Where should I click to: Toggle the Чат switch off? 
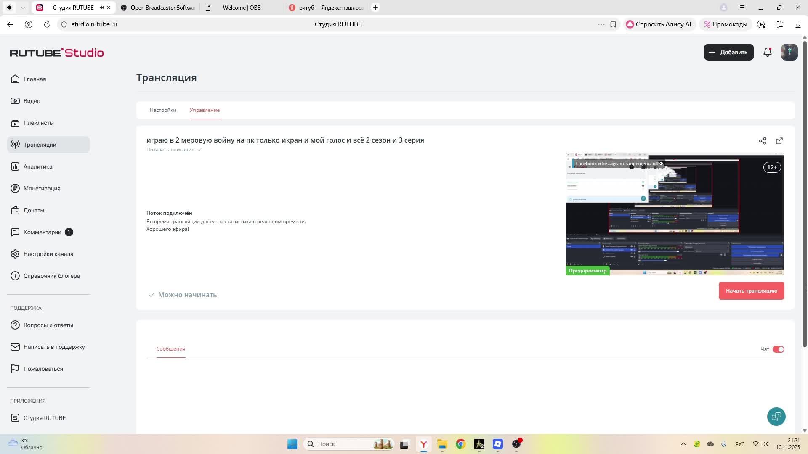pyautogui.click(x=778, y=349)
